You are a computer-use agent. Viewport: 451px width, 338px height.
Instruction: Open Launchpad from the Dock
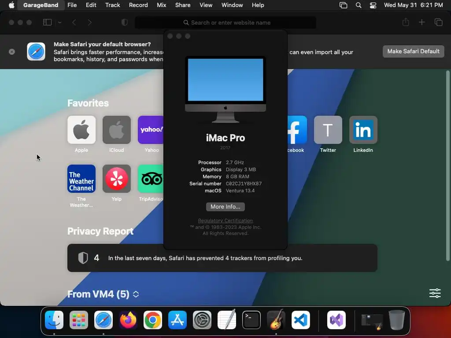(79, 320)
